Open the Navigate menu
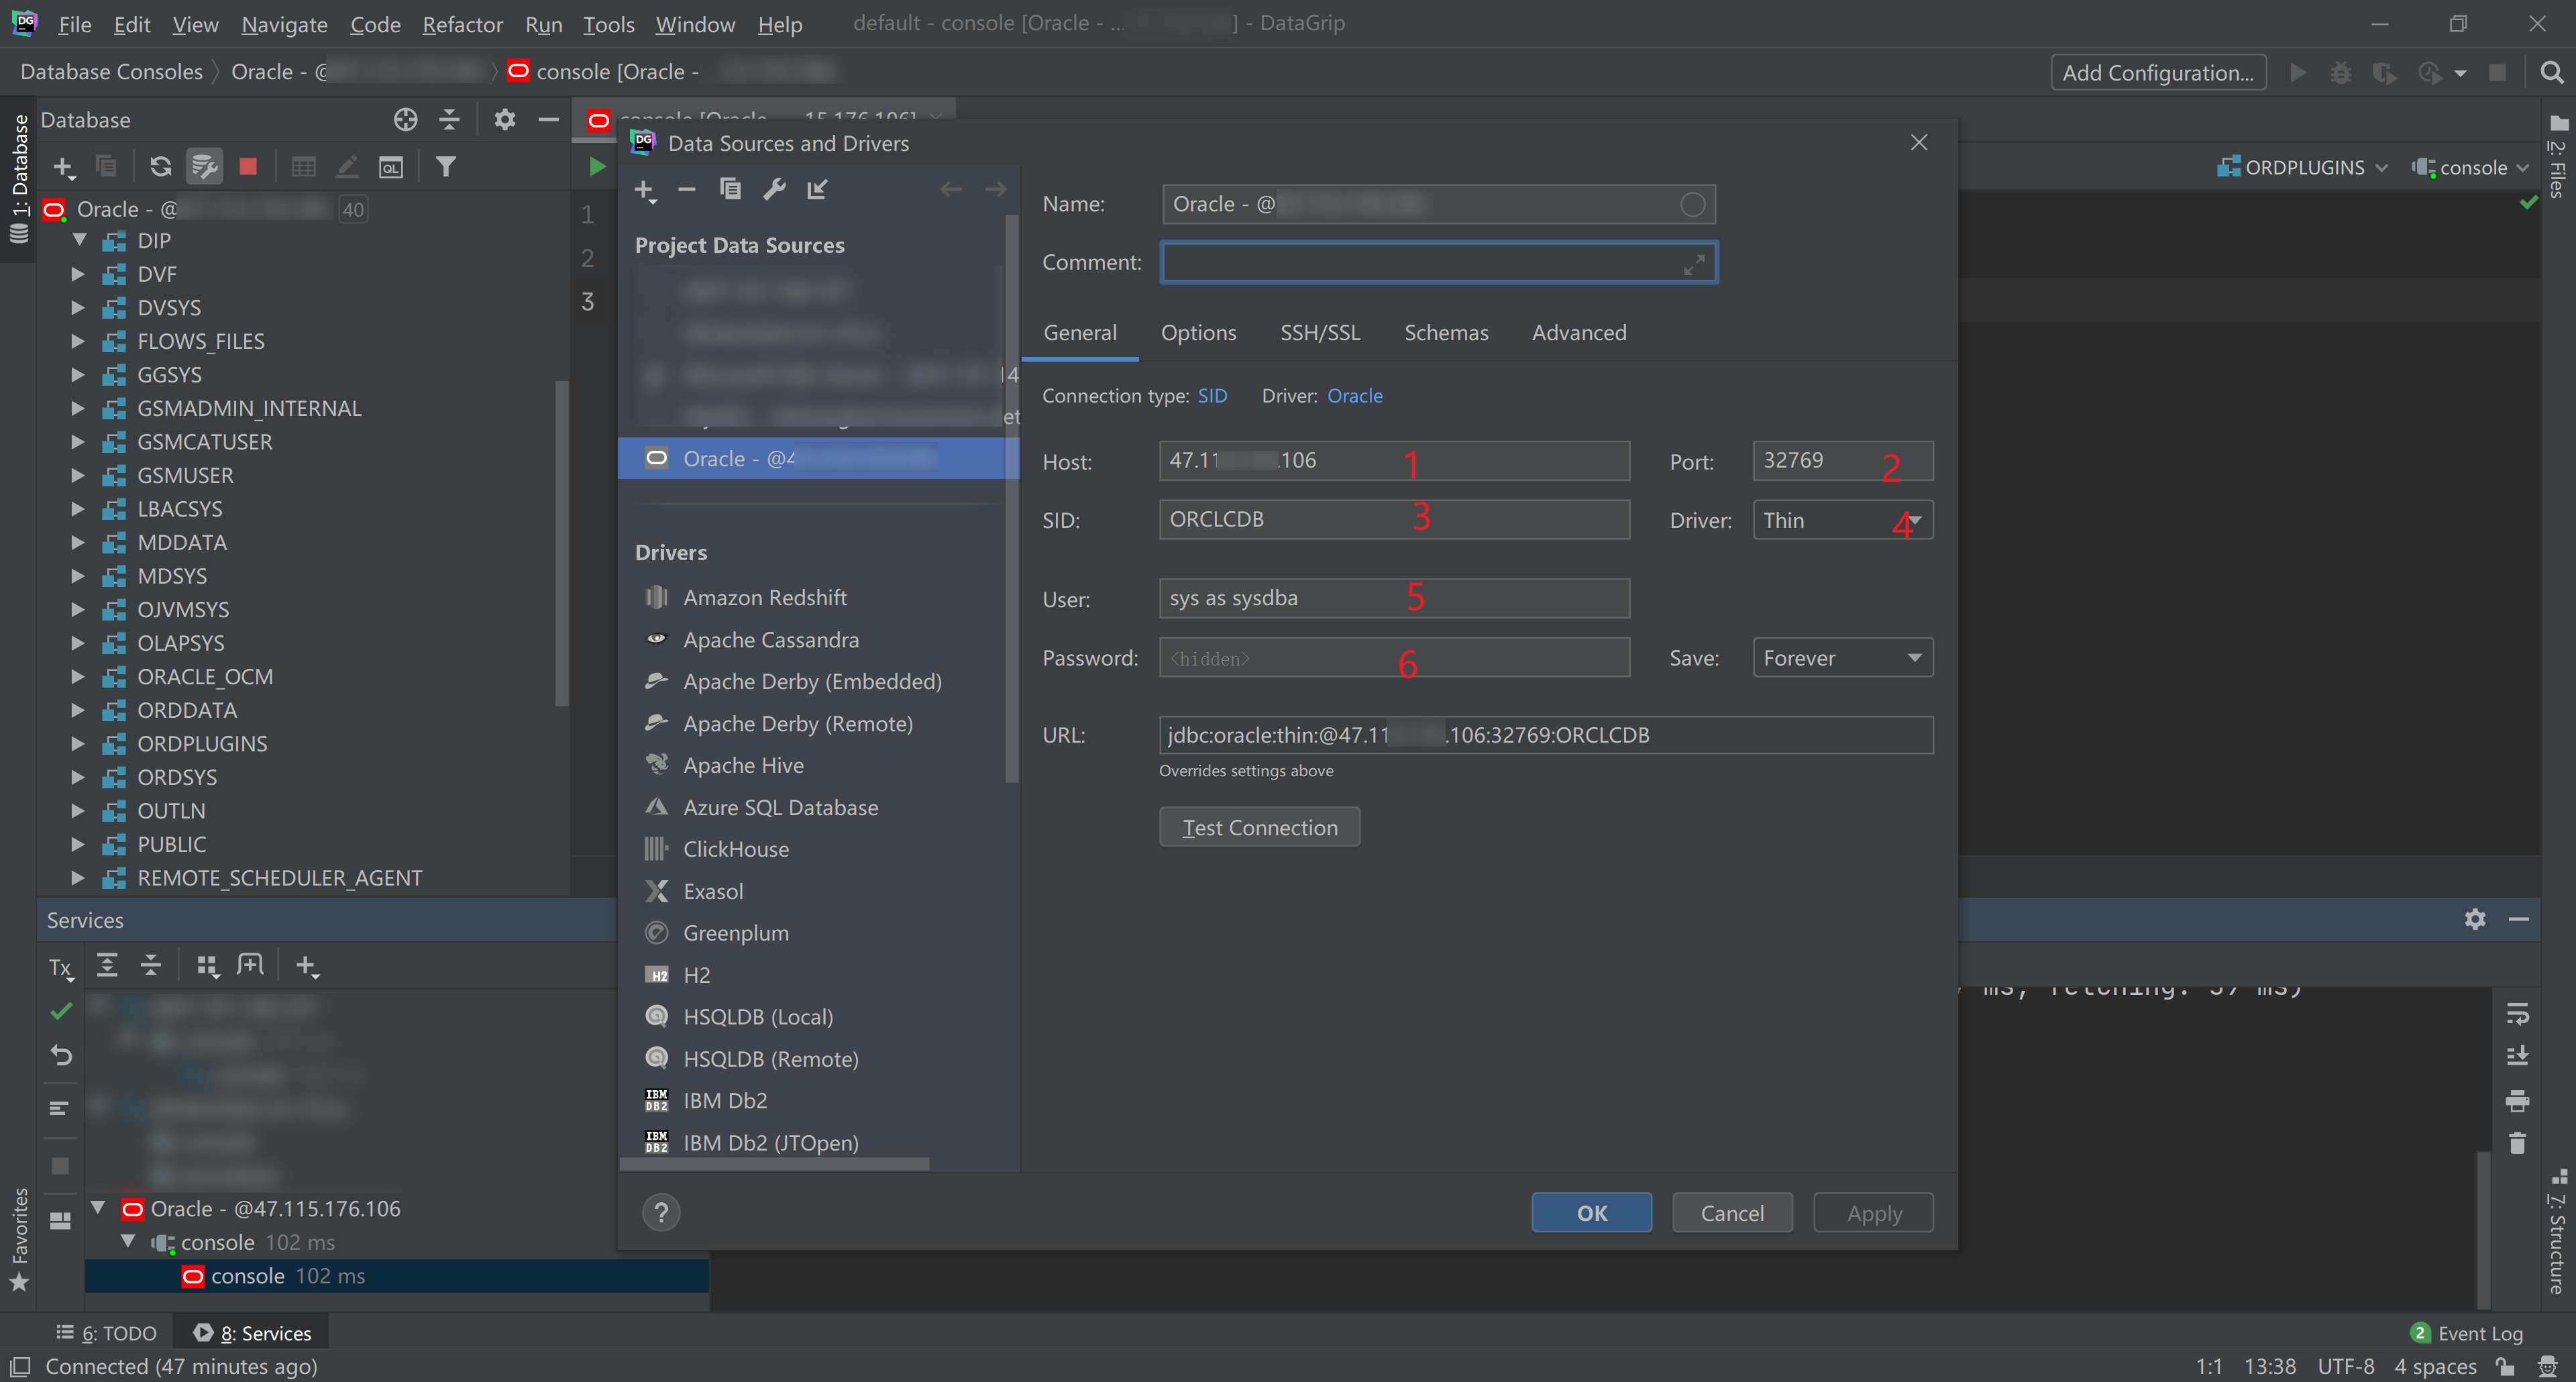Image resolution: width=2576 pixels, height=1382 pixels. pyautogui.click(x=284, y=24)
